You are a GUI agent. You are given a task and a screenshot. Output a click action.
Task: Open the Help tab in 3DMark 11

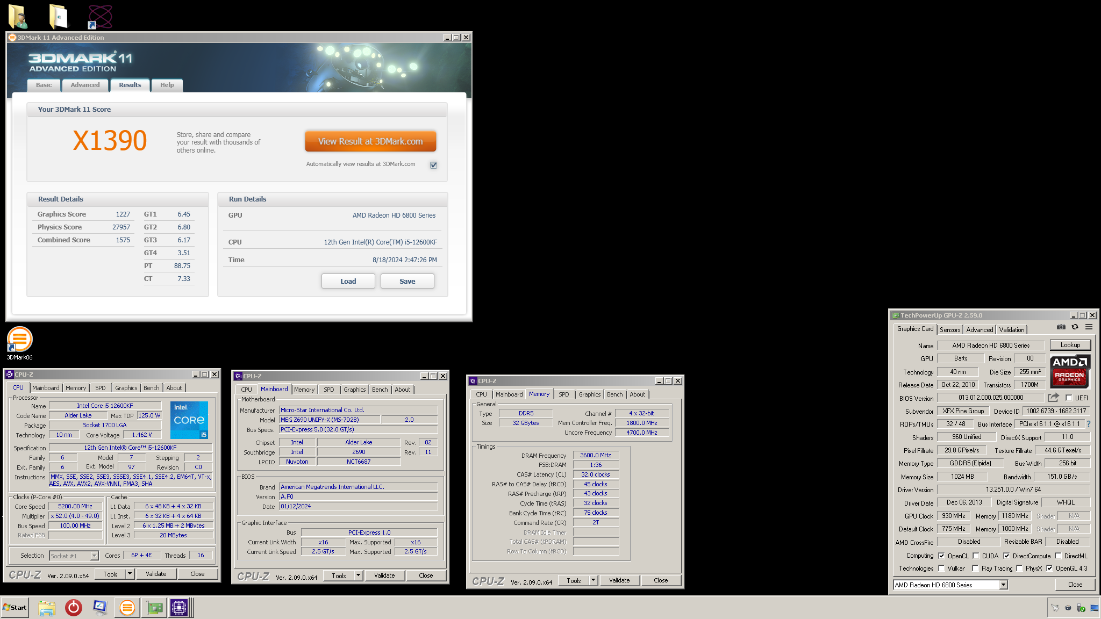[x=167, y=85]
